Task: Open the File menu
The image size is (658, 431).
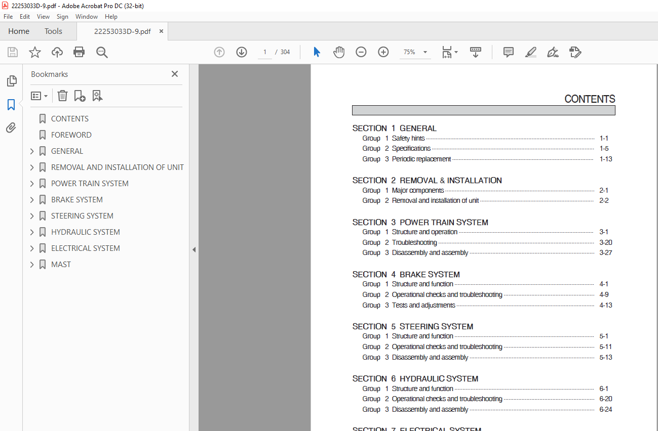Action: 8,17
